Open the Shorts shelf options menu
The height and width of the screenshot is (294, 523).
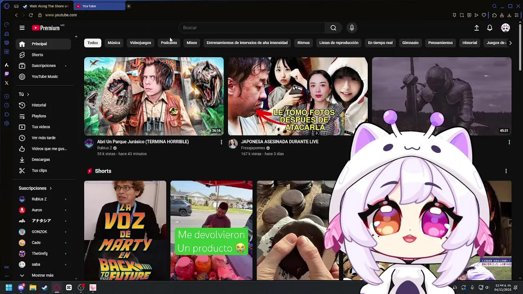(506, 171)
